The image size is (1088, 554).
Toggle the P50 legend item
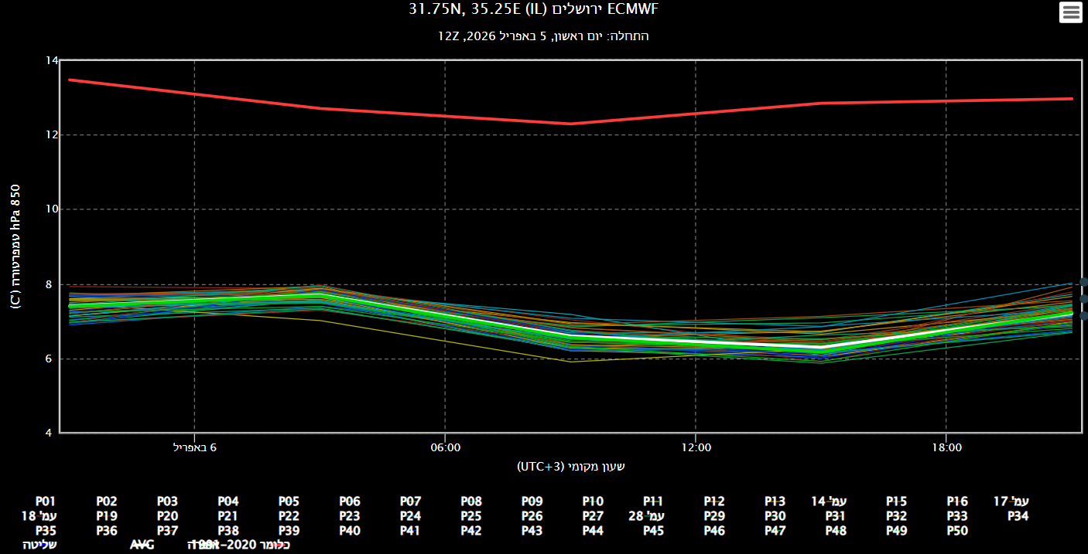957,531
